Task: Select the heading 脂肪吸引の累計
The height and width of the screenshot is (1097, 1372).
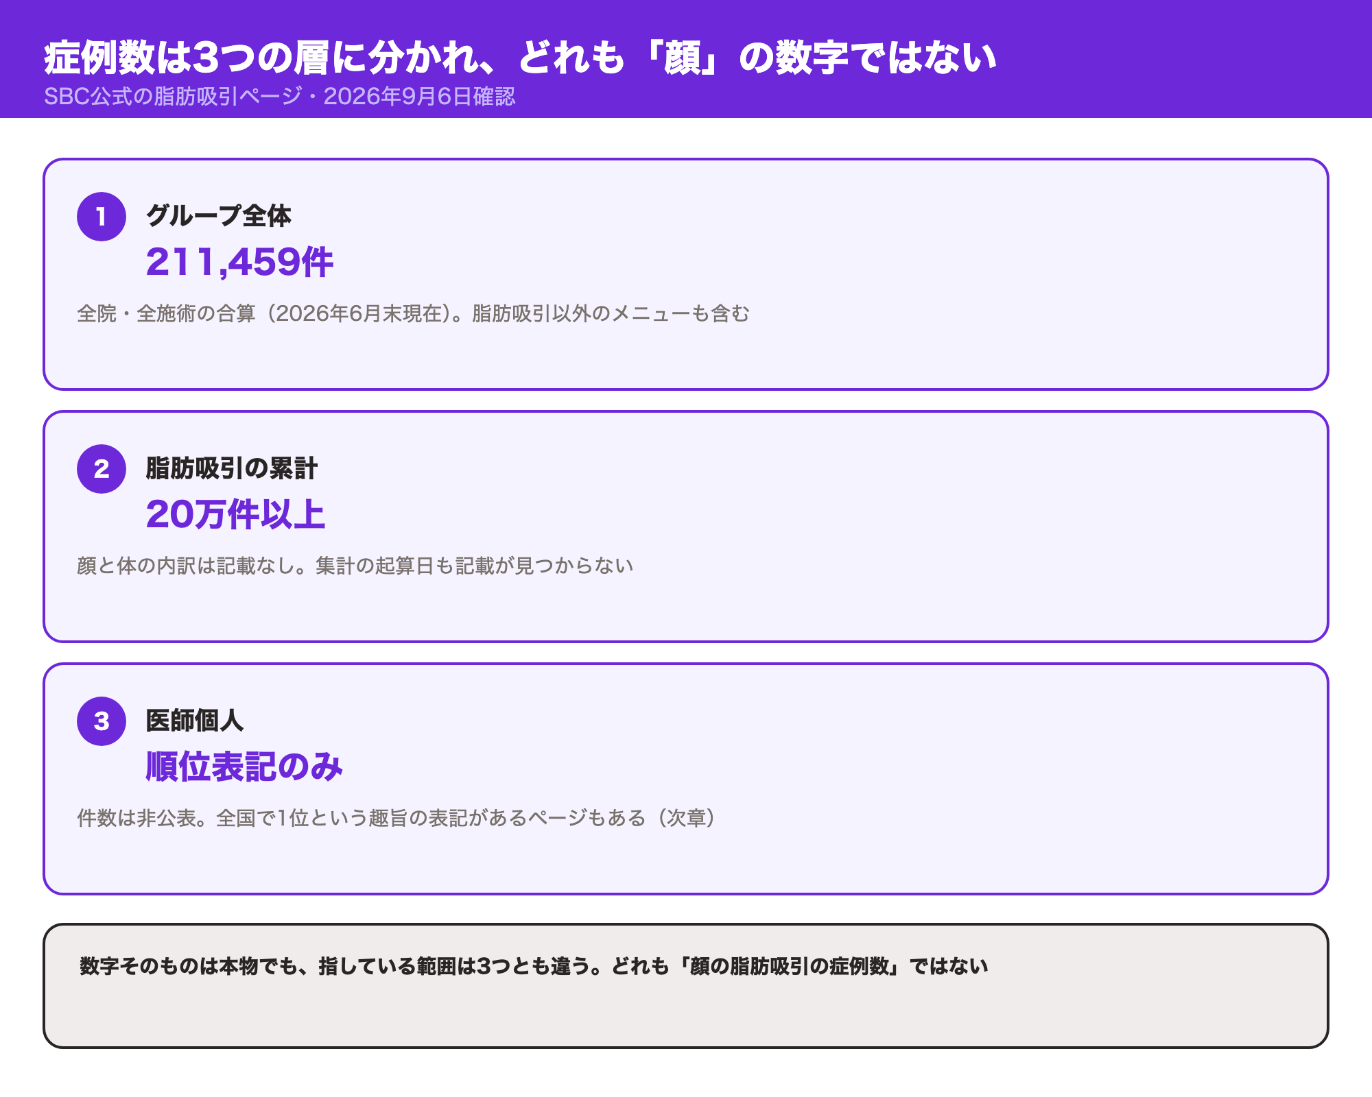Action: (x=232, y=468)
